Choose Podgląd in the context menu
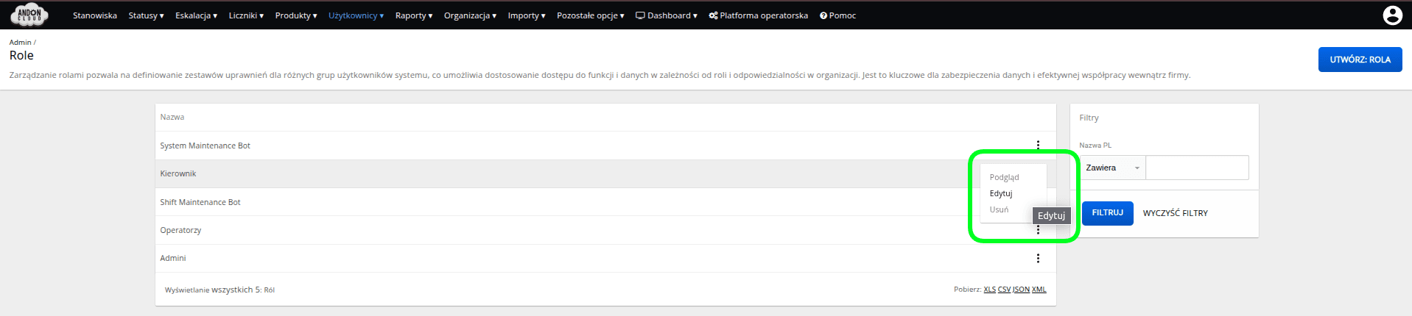The width and height of the screenshot is (1412, 316). pos(1005,177)
